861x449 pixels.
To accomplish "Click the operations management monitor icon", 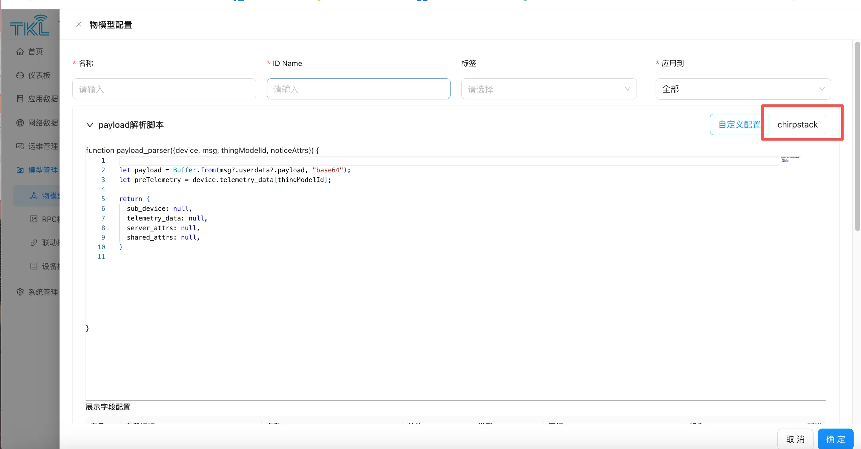I will (20, 146).
